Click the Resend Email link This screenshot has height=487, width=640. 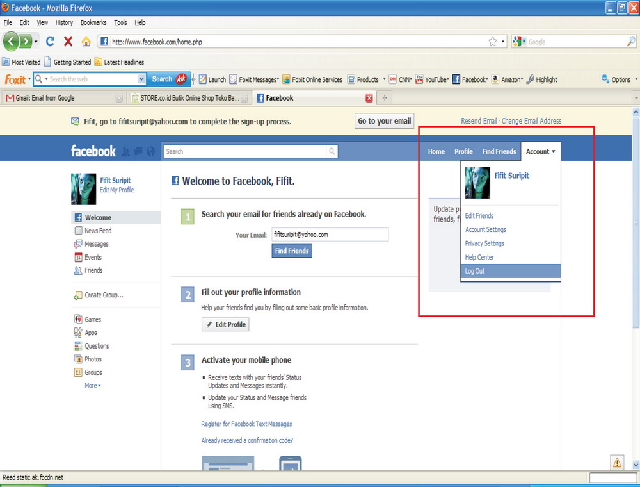pos(479,121)
